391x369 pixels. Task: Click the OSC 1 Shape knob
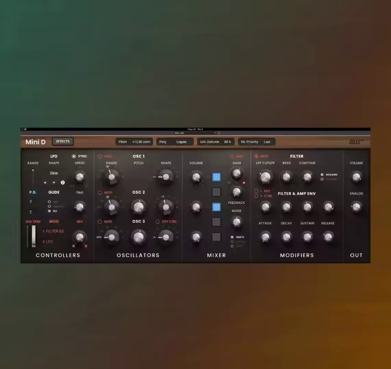tap(166, 177)
